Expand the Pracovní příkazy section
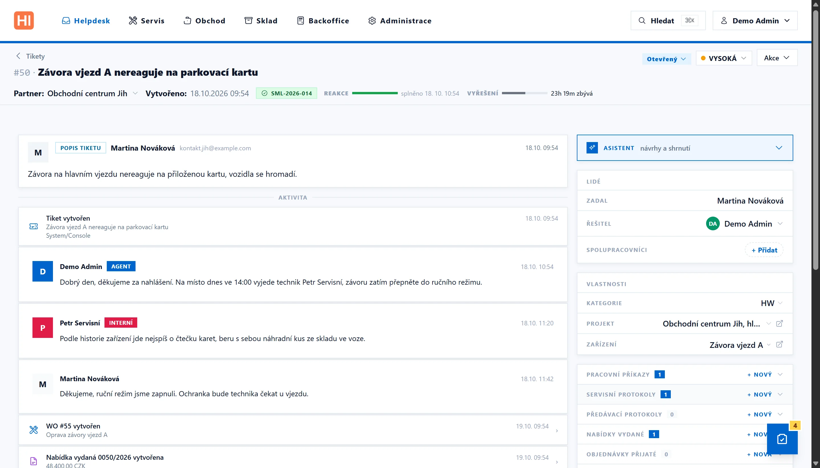Viewport: 820px width, 468px height. pyautogui.click(x=780, y=374)
